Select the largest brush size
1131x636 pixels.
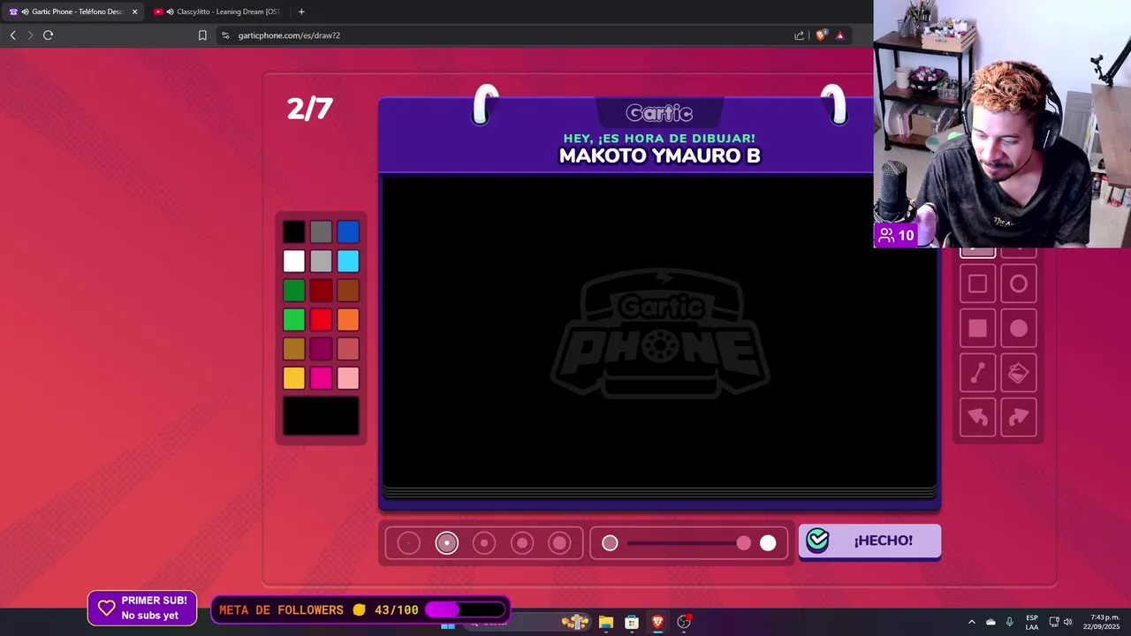(559, 543)
